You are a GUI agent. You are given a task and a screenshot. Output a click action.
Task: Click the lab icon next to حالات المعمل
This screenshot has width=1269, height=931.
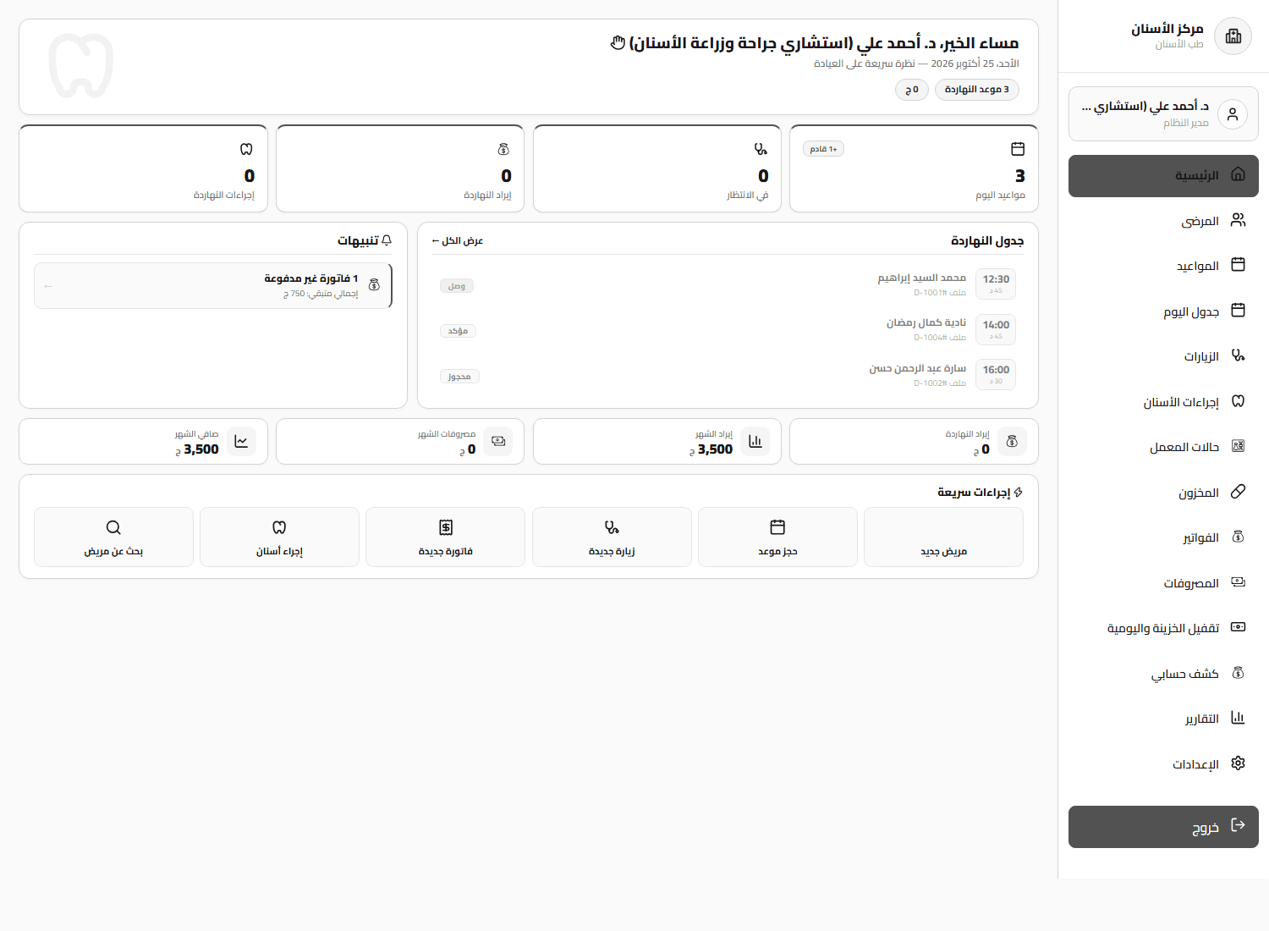pos(1238,446)
